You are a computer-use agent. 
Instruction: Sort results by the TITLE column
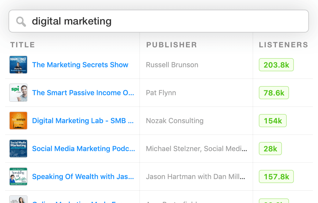click(22, 44)
